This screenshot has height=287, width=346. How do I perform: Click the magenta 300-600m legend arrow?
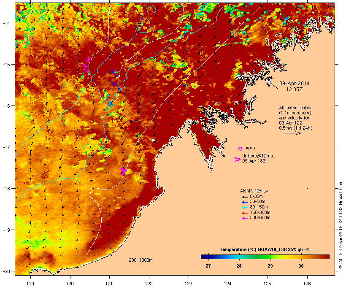[245, 218]
